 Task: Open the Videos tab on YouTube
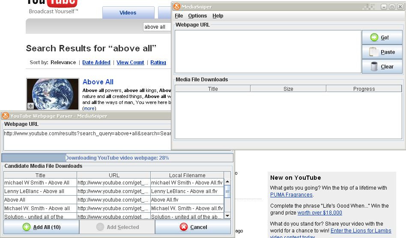(x=128, y=13)
